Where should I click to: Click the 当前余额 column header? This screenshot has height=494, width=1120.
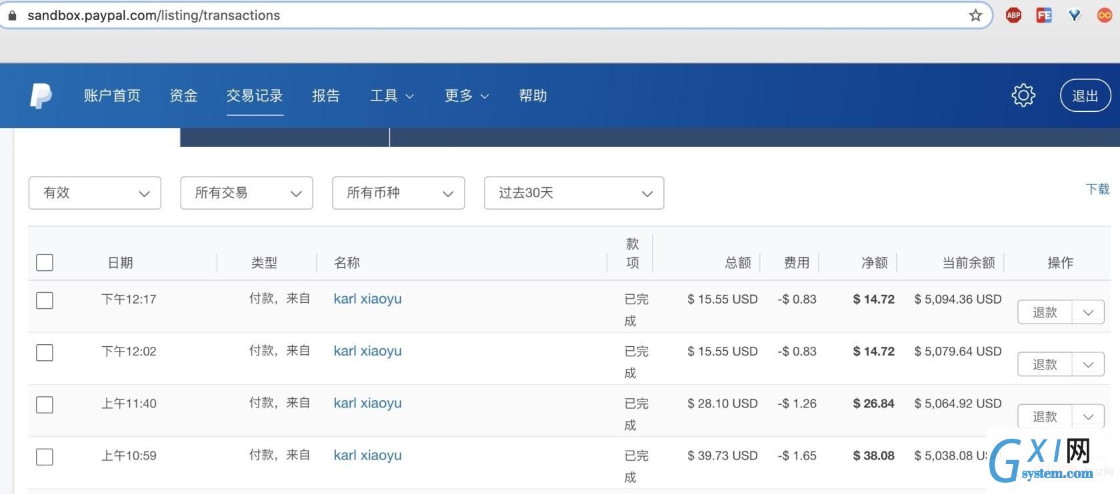[x=969, y=263]
